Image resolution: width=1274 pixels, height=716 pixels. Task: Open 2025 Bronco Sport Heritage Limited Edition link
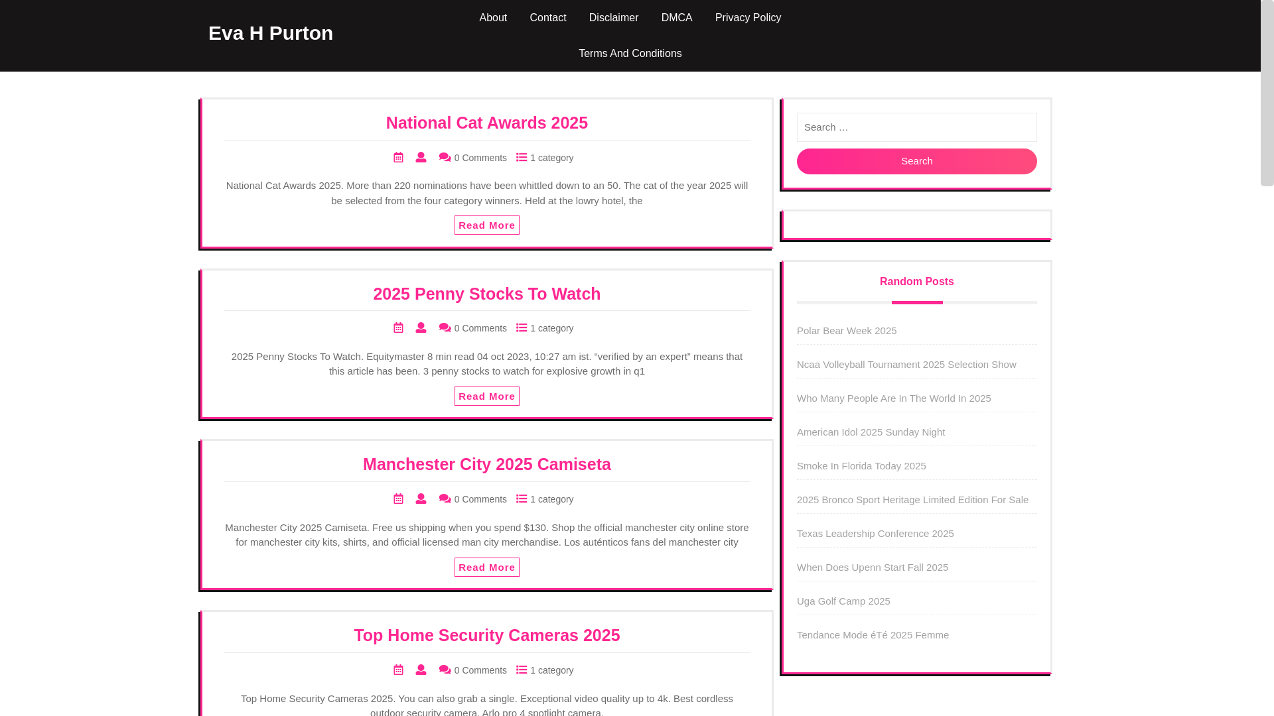click(912, 500)
